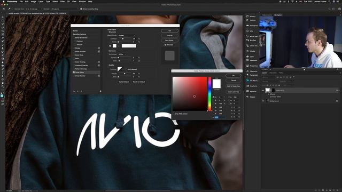This screenshot has height=192, width=342.
Task: Open the Glyphs panel icon
Action: pyautogui.click(x=247, y=51)
